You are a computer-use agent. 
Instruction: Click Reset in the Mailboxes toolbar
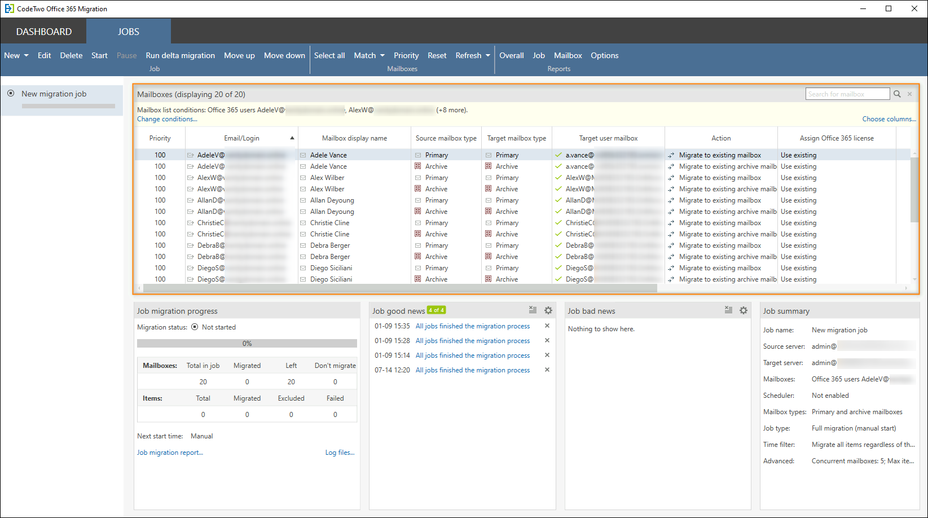(437, 55)
